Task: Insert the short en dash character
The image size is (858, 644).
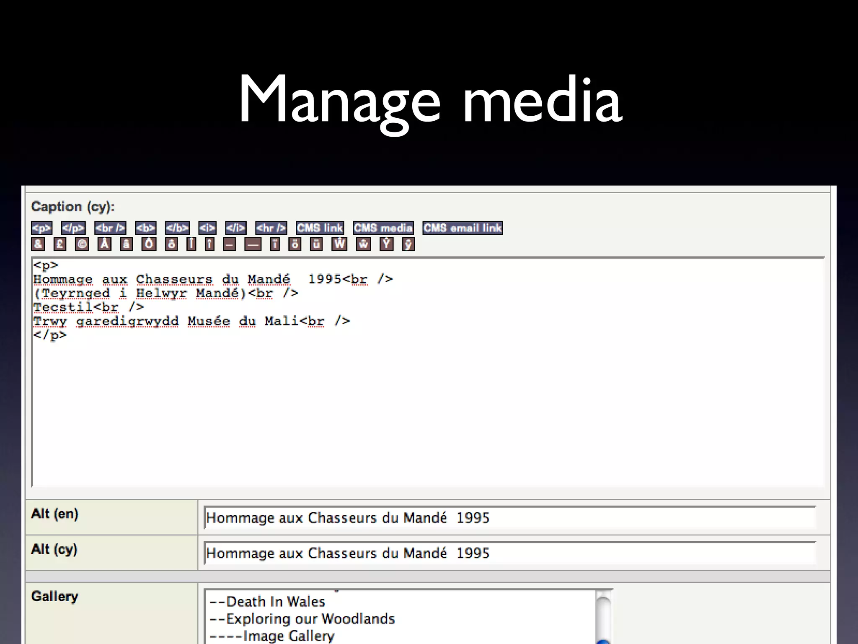Action: (229, 244)
